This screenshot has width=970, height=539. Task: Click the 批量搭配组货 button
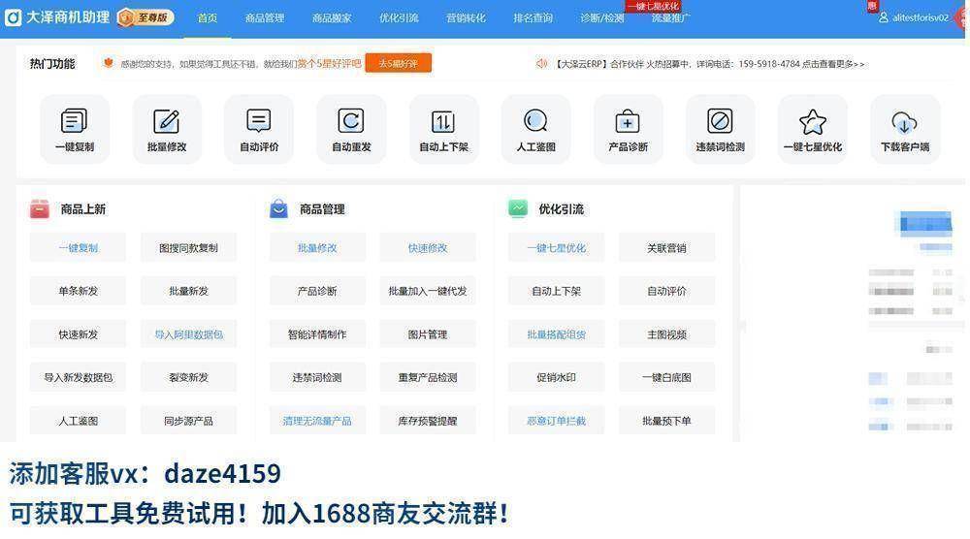click(x=556, y=334)
